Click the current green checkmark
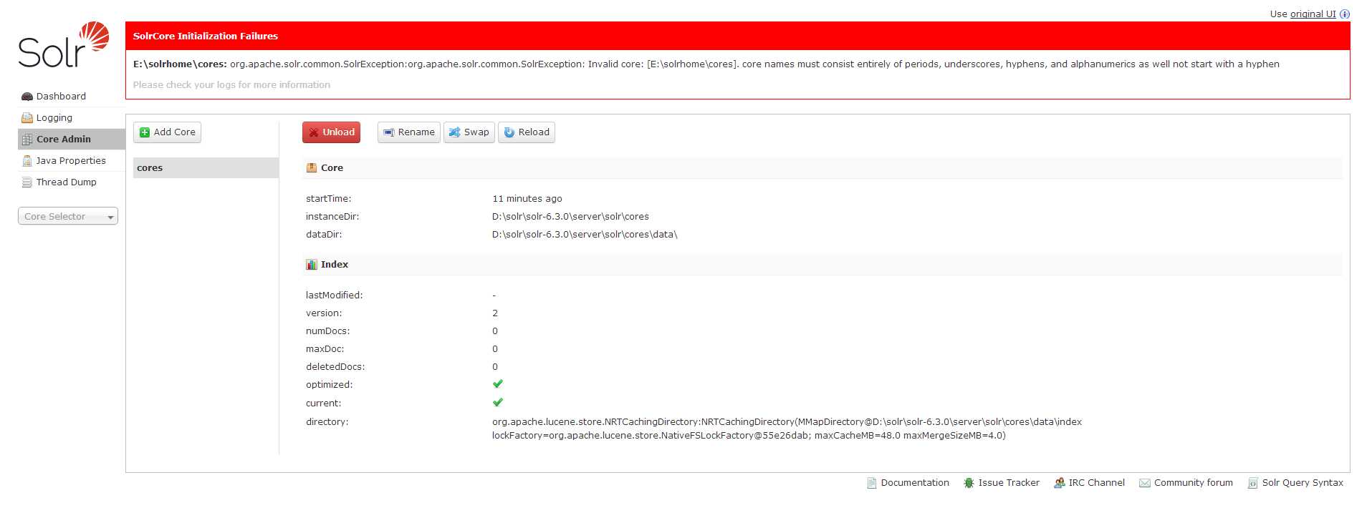Screen dimensions: 1372x523 click(498, 402)
